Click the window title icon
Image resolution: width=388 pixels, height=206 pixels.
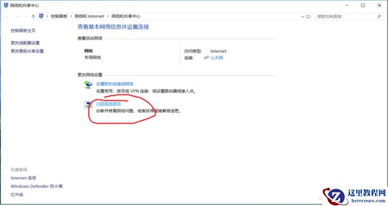pos(6,5)
